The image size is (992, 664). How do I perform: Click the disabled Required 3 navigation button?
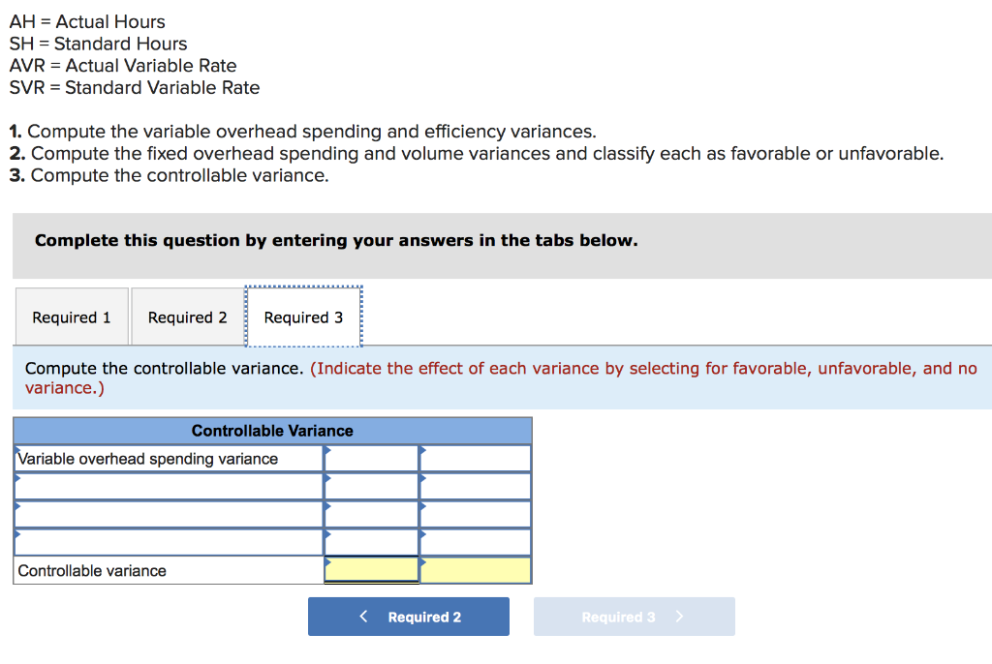634,616
